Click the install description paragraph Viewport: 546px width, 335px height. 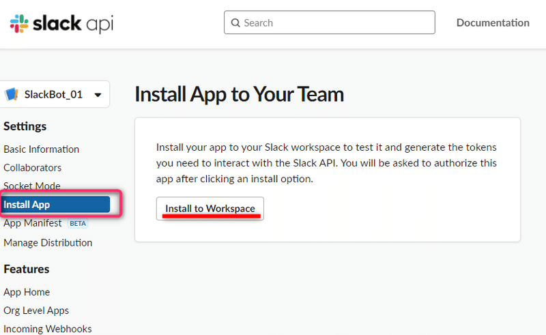(326, 163)
